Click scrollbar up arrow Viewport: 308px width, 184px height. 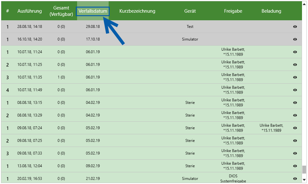coord(304,4)
